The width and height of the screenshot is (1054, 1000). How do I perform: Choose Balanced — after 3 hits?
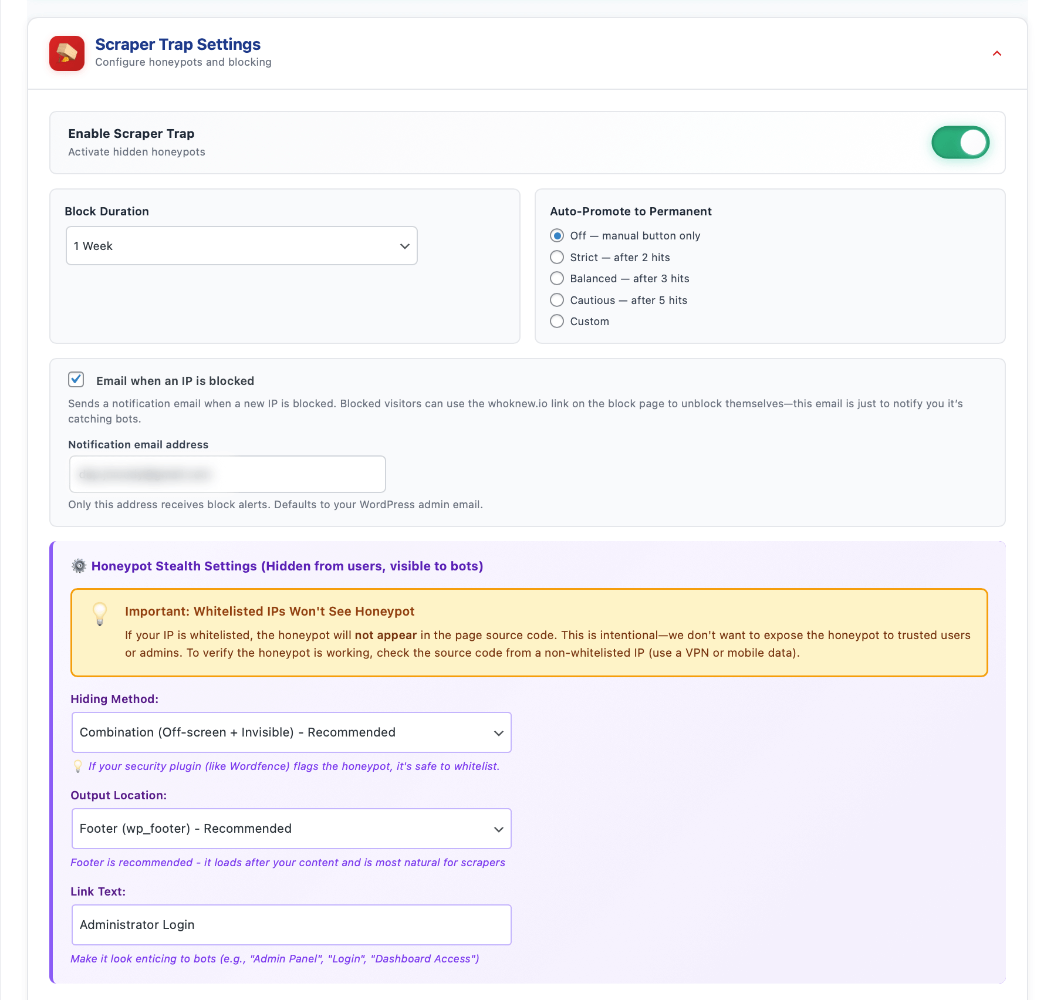click(x=556, y=278)
